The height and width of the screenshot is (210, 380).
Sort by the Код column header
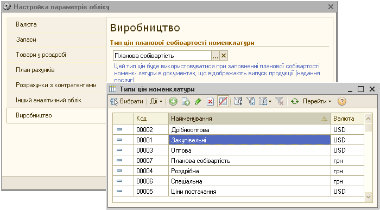coord(151,119)
